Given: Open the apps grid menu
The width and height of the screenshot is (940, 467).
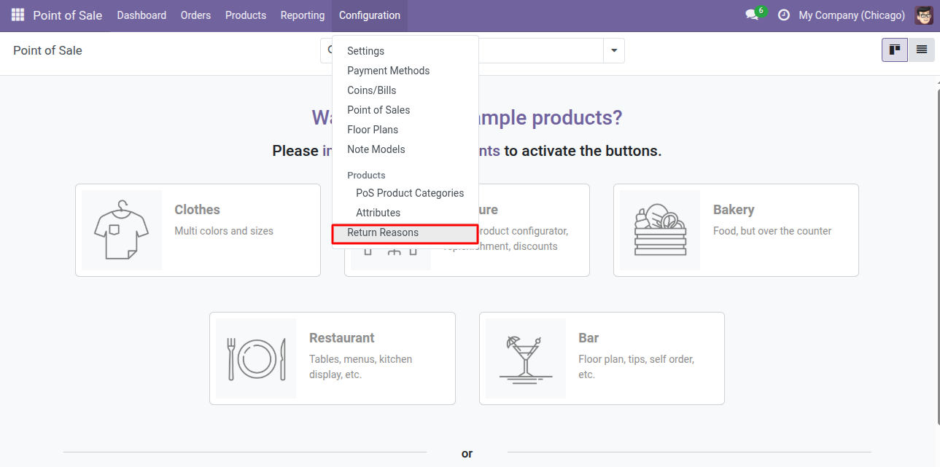Looking at the screenshot, I should [x=16, y=15].
